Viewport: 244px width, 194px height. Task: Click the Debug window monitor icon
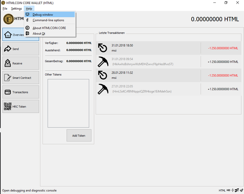click(x=28, y=15)
